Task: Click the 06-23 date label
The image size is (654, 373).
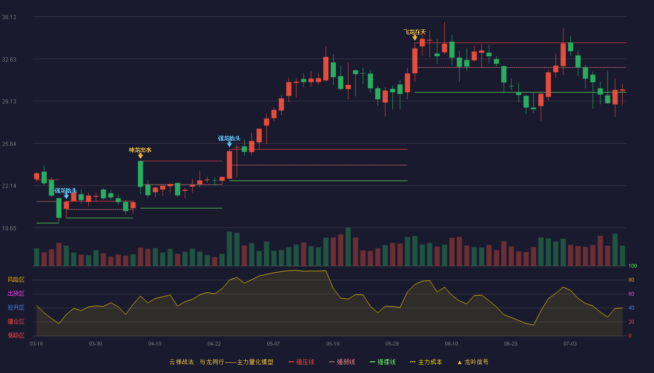Action: 511,344
